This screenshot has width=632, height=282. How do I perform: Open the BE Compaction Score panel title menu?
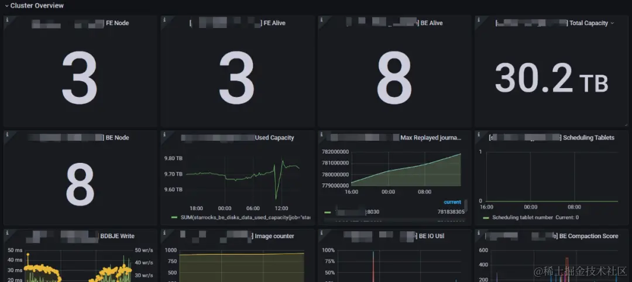[551, 236]
